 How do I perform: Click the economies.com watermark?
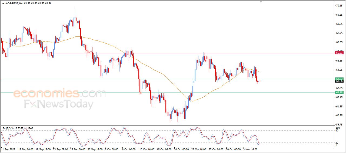tap(59, 94)
